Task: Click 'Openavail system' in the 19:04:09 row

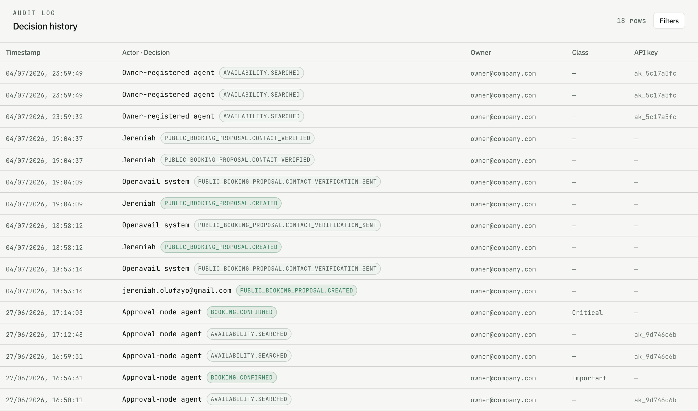Action: coord(156,182)
